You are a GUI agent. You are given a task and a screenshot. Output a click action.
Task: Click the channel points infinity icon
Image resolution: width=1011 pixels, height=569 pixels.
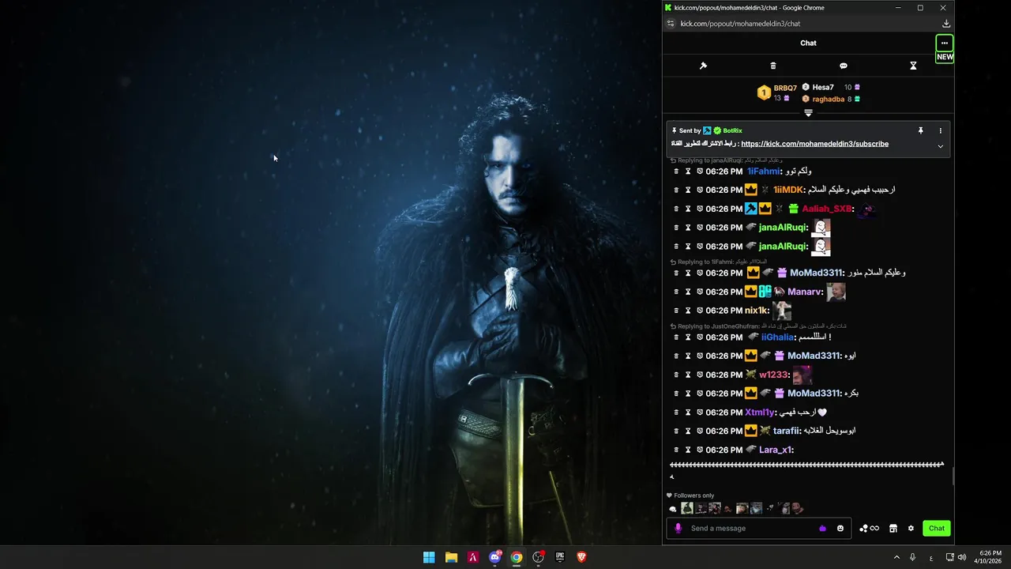point(870,529)
